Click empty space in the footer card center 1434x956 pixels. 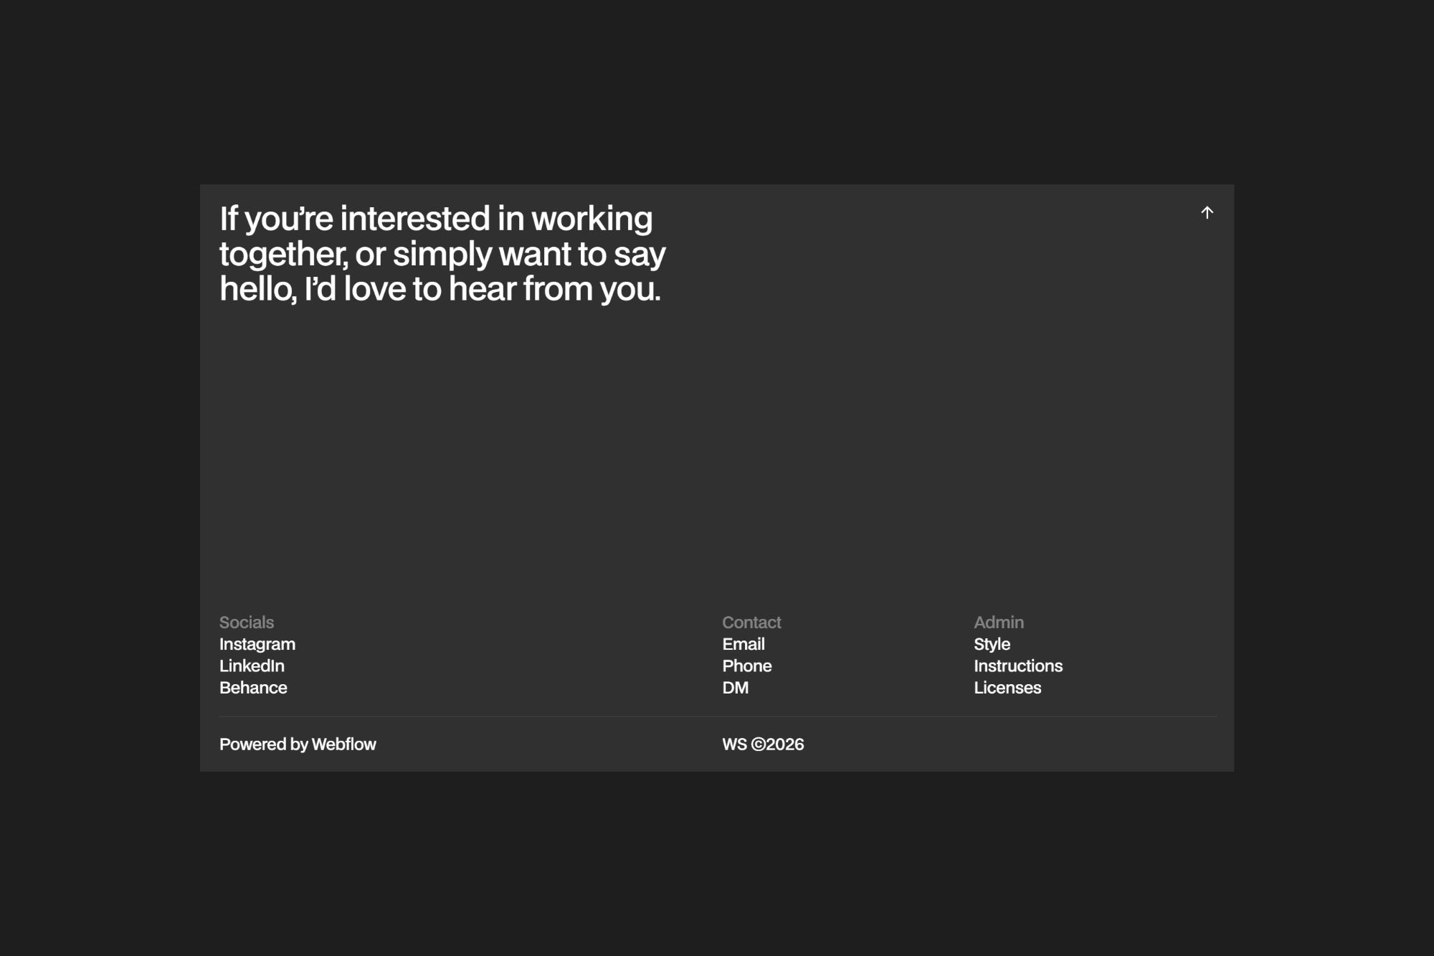click(x=717, y=459)
